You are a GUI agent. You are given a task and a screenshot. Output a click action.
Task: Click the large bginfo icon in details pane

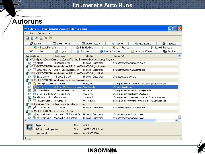pyautogui.click(x=30, y=127)
